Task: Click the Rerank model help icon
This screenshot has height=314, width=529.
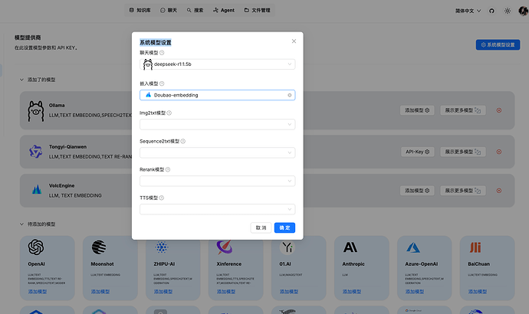Action: [168, 169]
